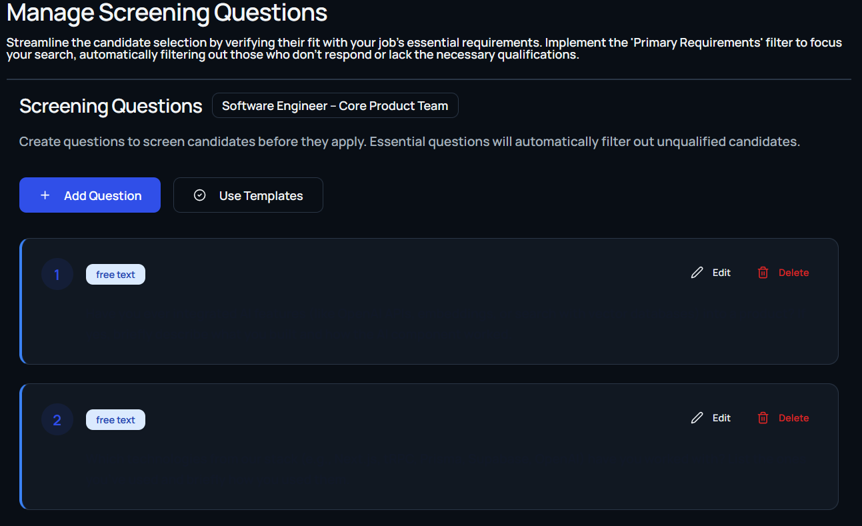Select the number 1 circle badge
Screen dimensions: 862x526
point(57,274)
